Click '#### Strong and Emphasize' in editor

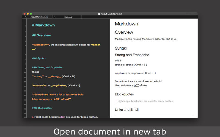(x=47, y=67)
